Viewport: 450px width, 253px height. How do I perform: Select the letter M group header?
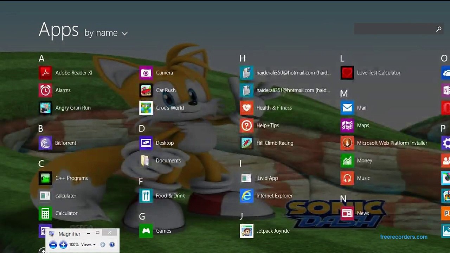344,93
